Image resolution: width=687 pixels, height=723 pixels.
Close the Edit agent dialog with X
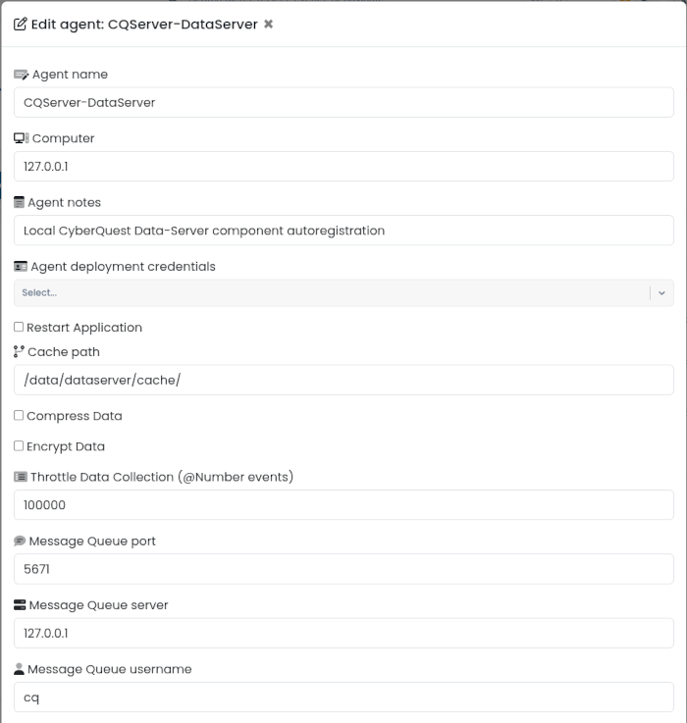(x=268, y=24)
